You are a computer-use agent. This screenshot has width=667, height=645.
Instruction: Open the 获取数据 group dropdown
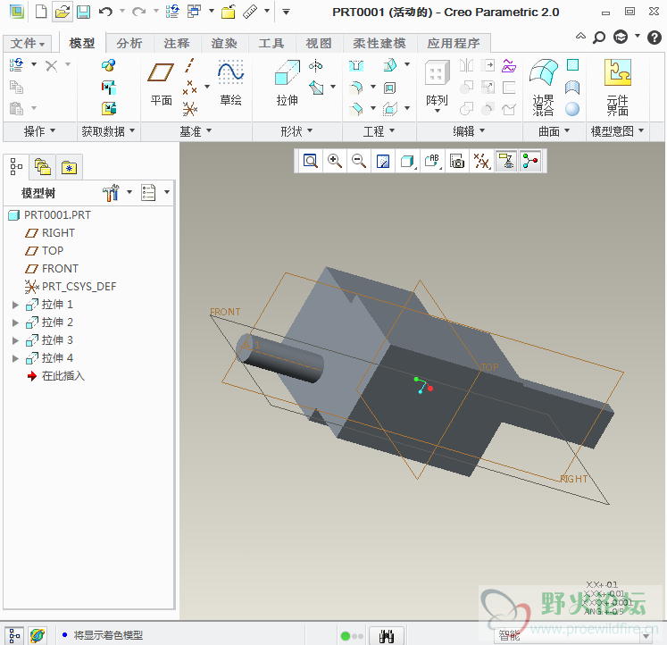click(108, 131)
